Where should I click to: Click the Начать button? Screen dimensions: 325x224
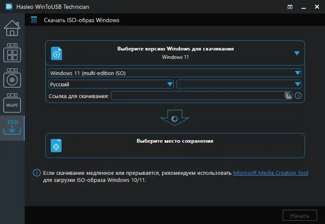coord(300,216)
